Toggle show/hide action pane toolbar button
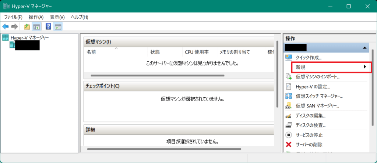377x163 pixels. click(x=58, y=26)
